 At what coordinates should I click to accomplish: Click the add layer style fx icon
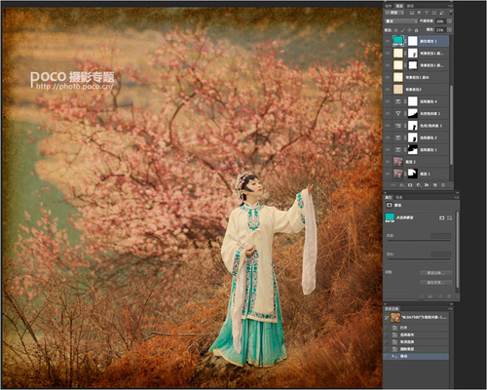(x=401, y=185)
